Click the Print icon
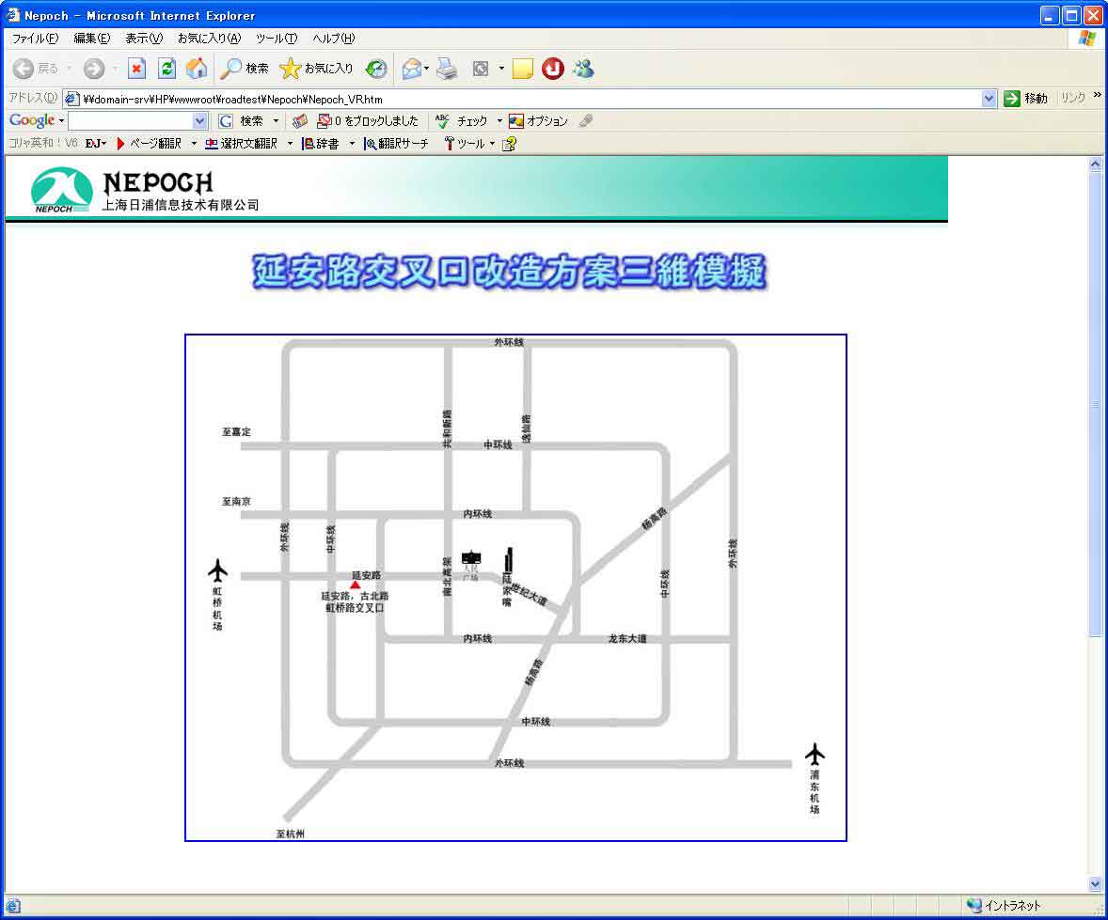This screenshot has height=920, width=1108. [x=447, y=69]
